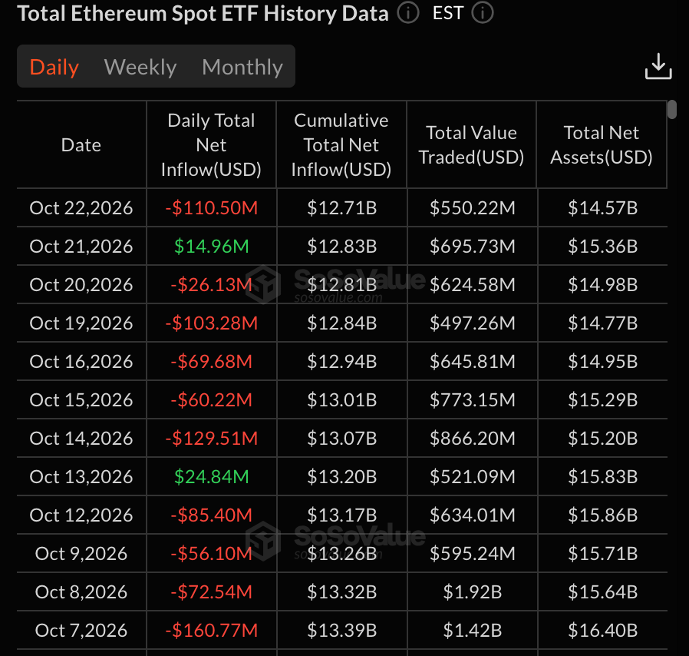The width and height of the screenshot is (689, 656).
Task: Switch to the Weekly tab
Action: [x=140, y=67]
